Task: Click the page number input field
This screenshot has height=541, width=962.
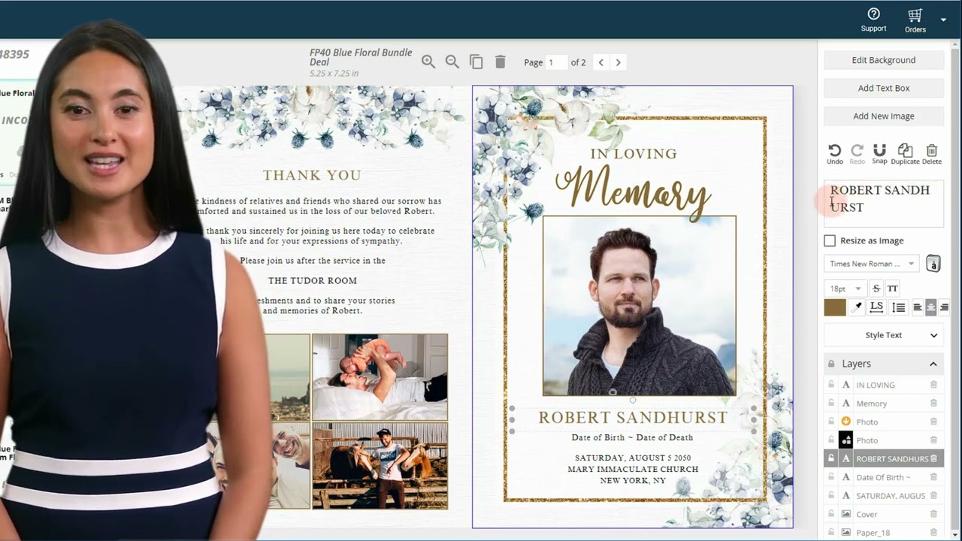Action: tap(556, 62)
